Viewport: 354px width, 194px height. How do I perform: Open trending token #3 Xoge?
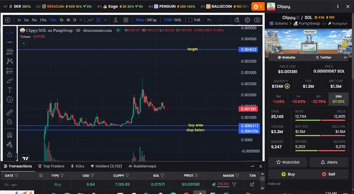point(120,6)
